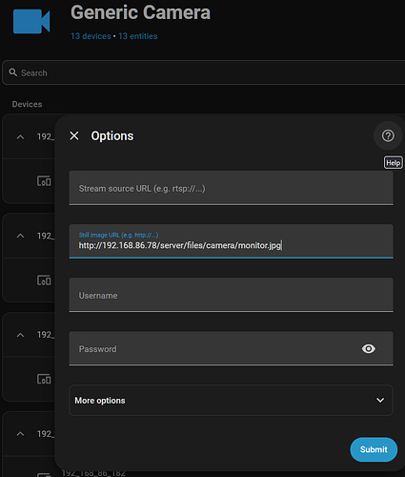The image size is (405, 477).
Task: Open the help question mark icon
Action: click(388, 135)
